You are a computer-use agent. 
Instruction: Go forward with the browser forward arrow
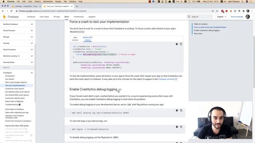coord(7,11)
